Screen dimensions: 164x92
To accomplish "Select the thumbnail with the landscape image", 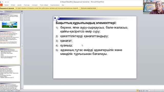I will (x=10, y=21).
